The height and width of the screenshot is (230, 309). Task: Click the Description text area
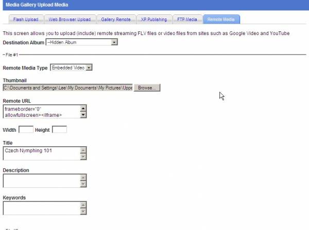[41, 181]
